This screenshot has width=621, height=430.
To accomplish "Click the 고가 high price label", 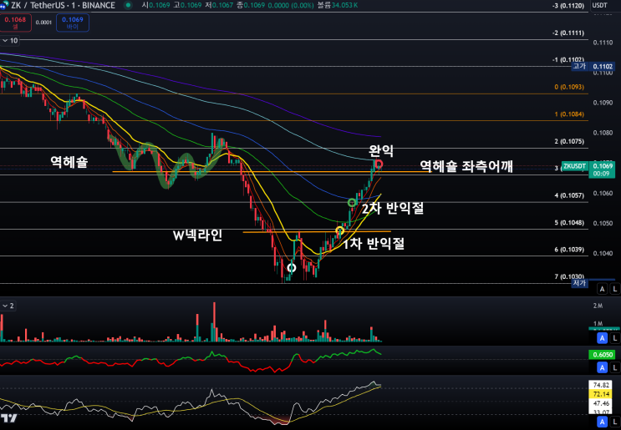I will [x=579, y=67].
